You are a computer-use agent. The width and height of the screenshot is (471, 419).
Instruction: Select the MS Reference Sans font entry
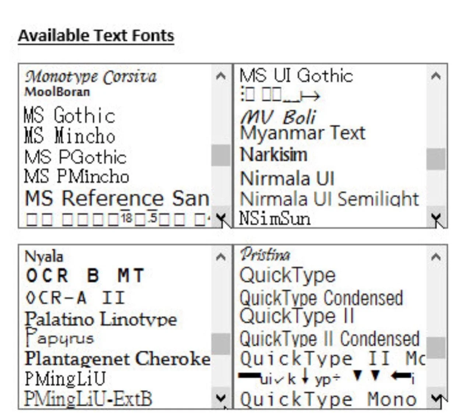pyautogui.click(x=117, y=198)
